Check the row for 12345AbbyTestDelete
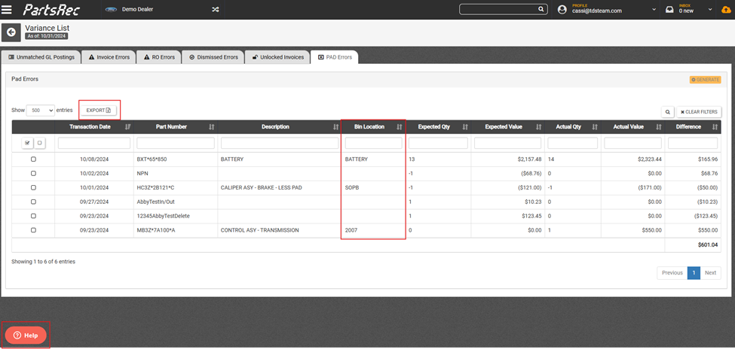This screenshot has height=349, width=735. [33, 216]
